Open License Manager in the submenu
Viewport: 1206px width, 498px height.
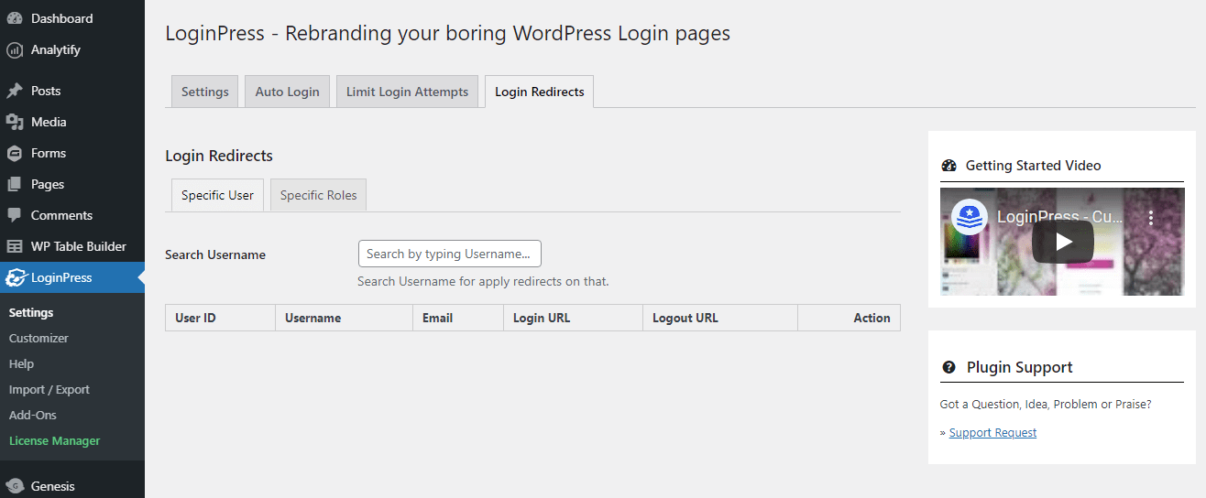[x=54, y=440]
